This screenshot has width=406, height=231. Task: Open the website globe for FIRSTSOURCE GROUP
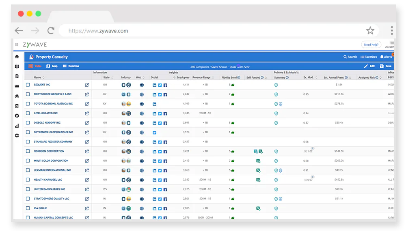click(x=142, y=94)
